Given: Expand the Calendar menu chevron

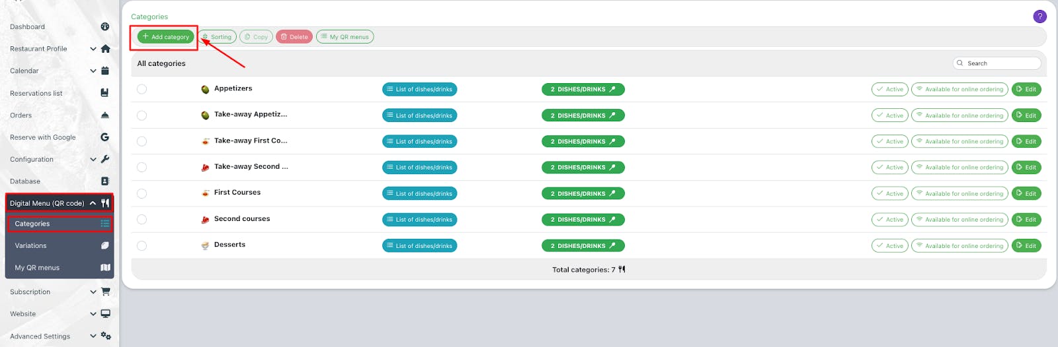Looking at the screenshot, I should click(93, 71).
